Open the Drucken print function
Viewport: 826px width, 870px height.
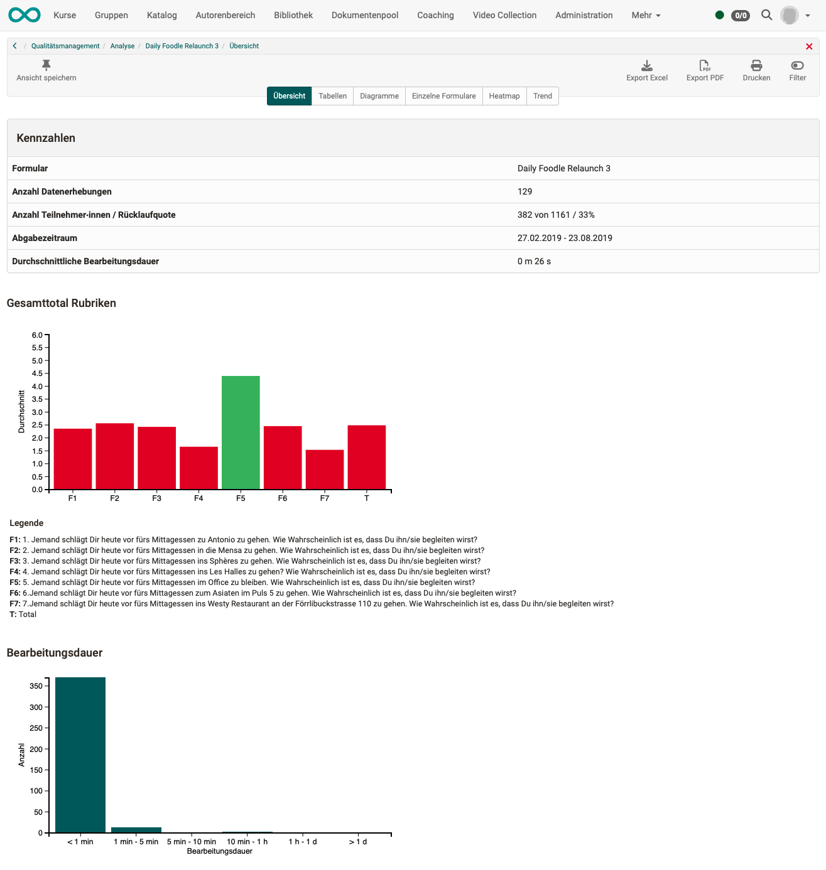pyautogui.click(x=756, y=70)
